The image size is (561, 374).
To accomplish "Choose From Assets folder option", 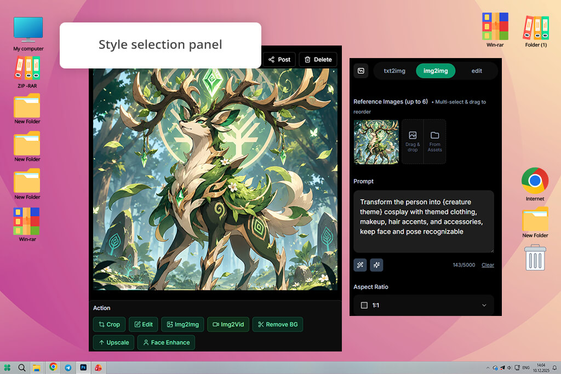I will tap(434, 142).
